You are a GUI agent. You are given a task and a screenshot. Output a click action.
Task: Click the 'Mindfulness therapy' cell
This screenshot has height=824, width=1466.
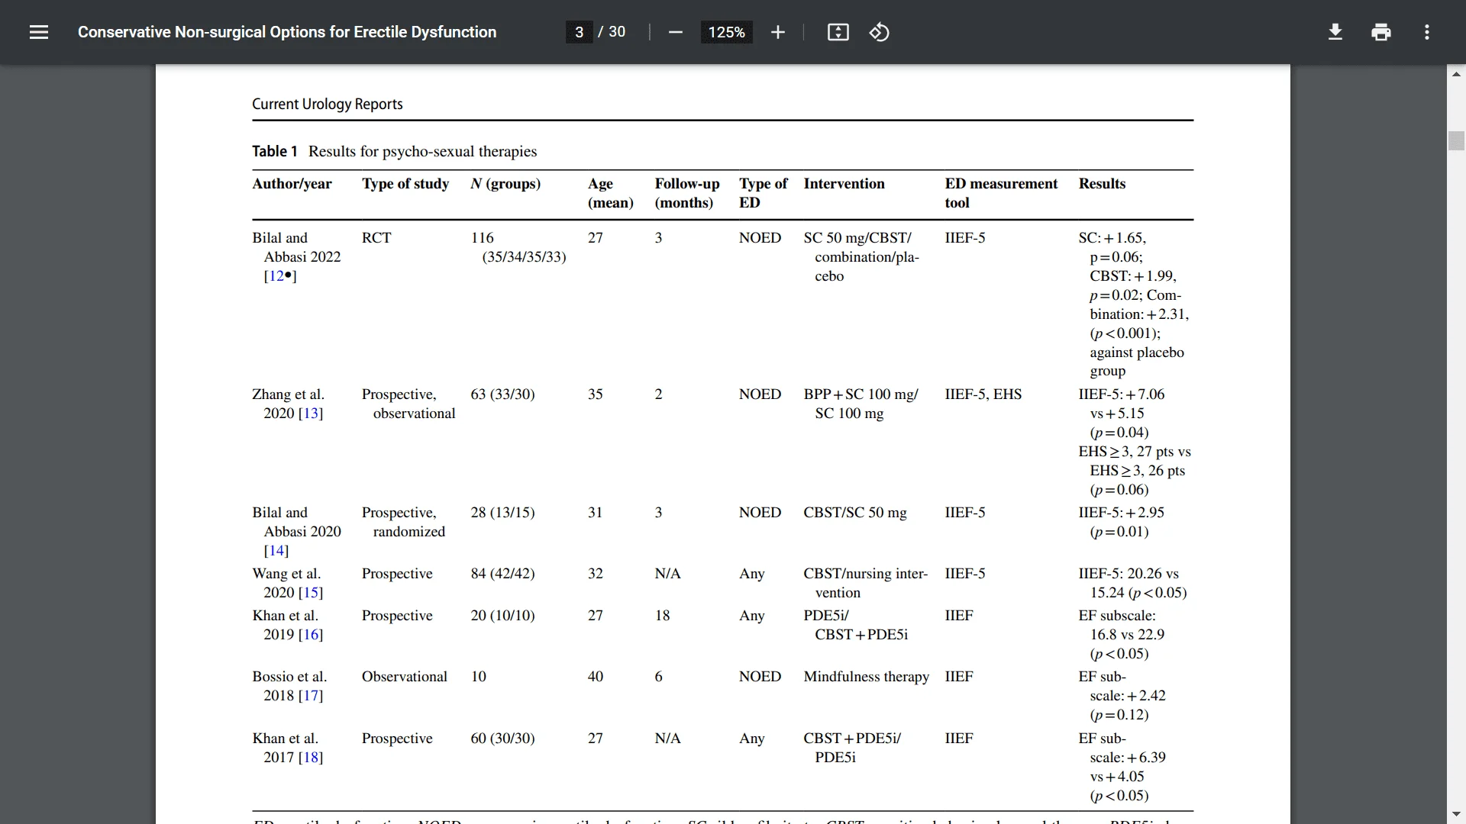click(866, 677)
